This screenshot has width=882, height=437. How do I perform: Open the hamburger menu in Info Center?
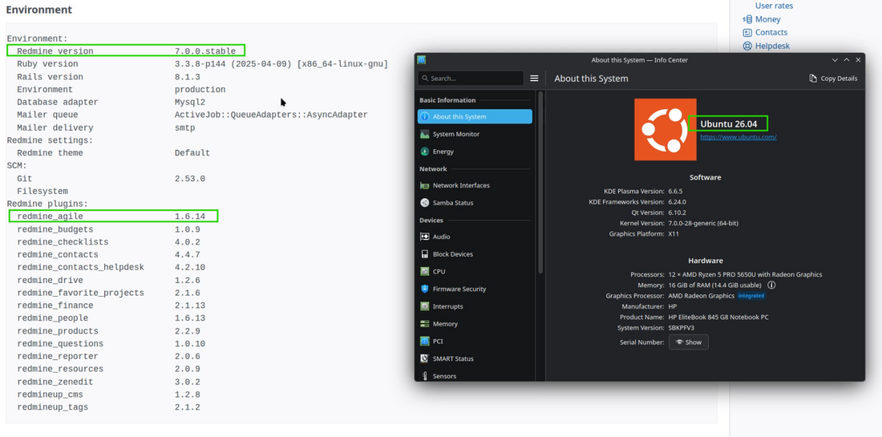pyautogui.click(x=534, y=78)
